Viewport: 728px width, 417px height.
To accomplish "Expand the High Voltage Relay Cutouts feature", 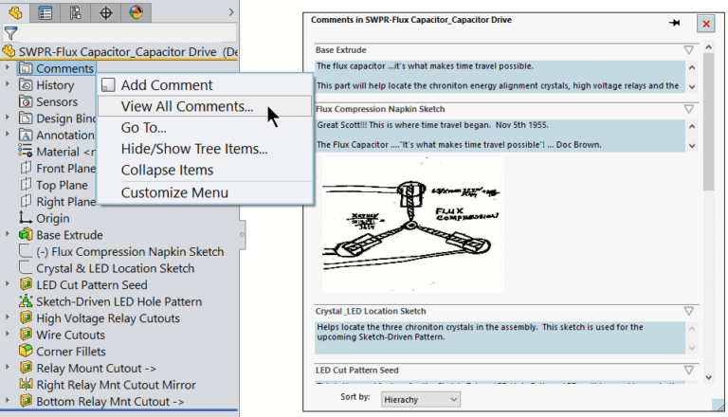I will click(9, 318).
